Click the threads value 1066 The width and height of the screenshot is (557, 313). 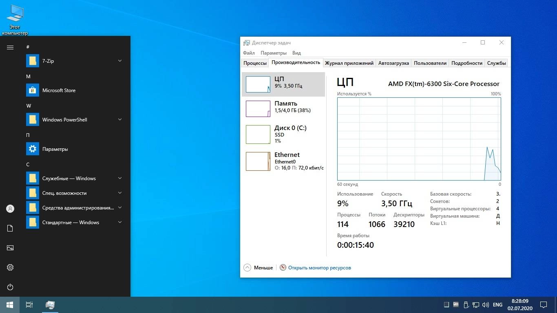[x=377, y=224]
